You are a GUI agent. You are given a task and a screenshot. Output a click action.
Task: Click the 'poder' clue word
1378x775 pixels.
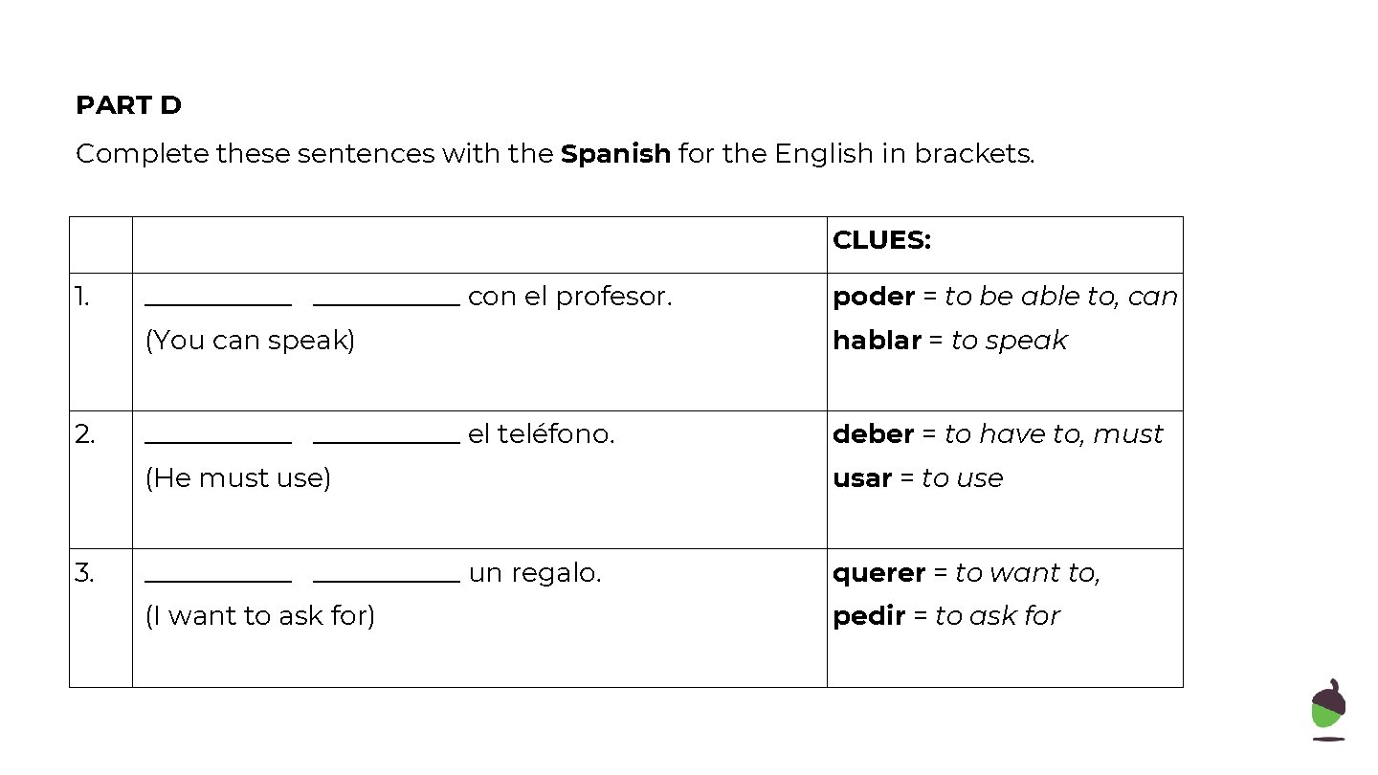point(874,298)
